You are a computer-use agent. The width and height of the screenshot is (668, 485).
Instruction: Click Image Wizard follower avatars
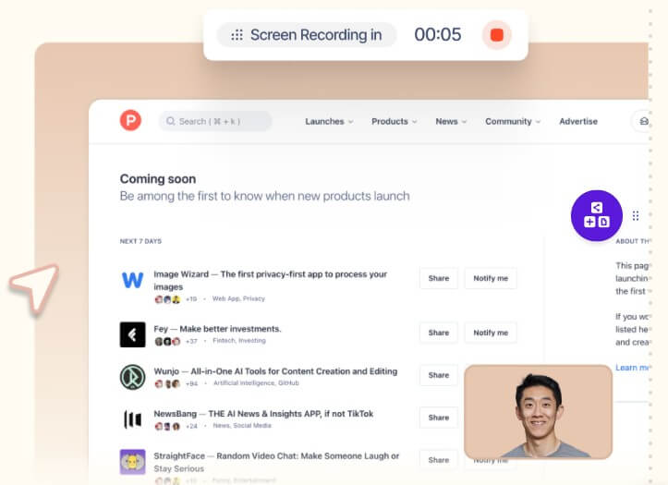tap(167, 299)
